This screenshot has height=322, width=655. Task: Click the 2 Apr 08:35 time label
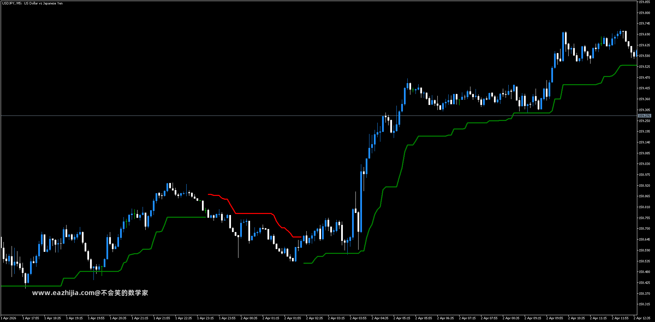coord(511,318)
